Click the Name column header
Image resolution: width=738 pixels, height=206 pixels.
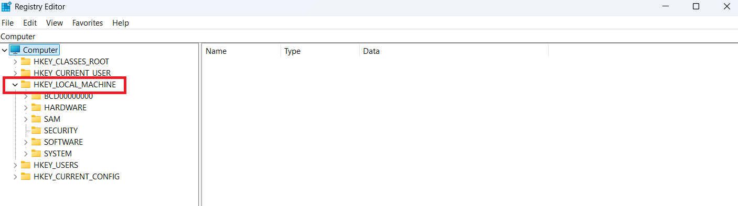coord(241,51)
